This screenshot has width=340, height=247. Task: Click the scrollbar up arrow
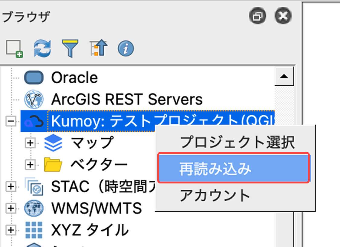pyautogui.click(x=284, y=76)
